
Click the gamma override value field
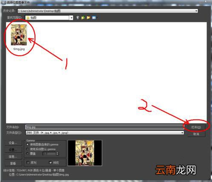pyautogui.click(x=49, y=154)
